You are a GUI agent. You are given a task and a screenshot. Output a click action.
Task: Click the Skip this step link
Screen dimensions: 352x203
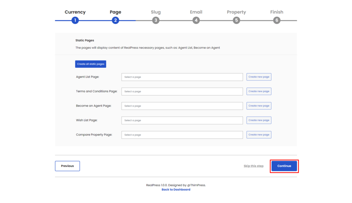pyautogui.click(x=253, y=166)
